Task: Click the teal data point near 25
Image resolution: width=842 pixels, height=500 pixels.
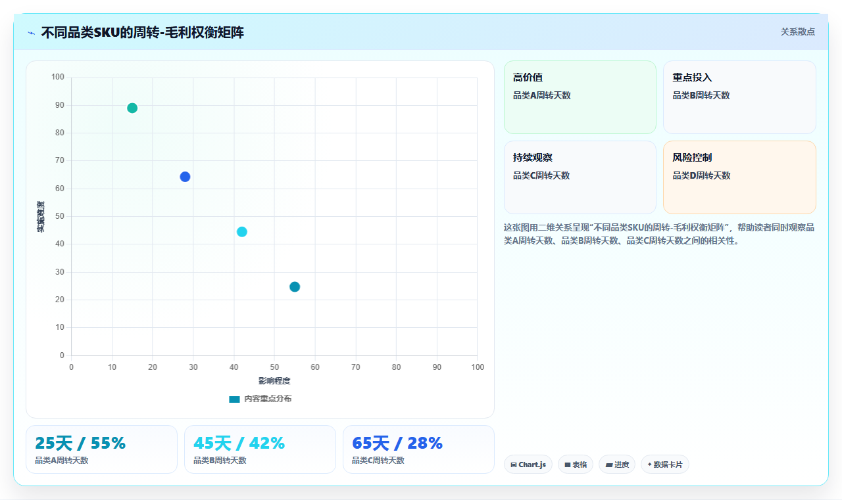Action: tap(295, 286)
